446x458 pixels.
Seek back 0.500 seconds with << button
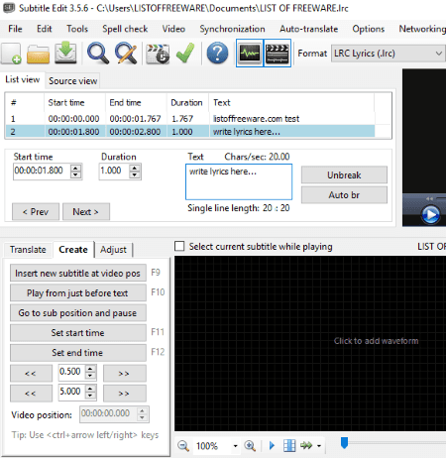tap(31, 374)
